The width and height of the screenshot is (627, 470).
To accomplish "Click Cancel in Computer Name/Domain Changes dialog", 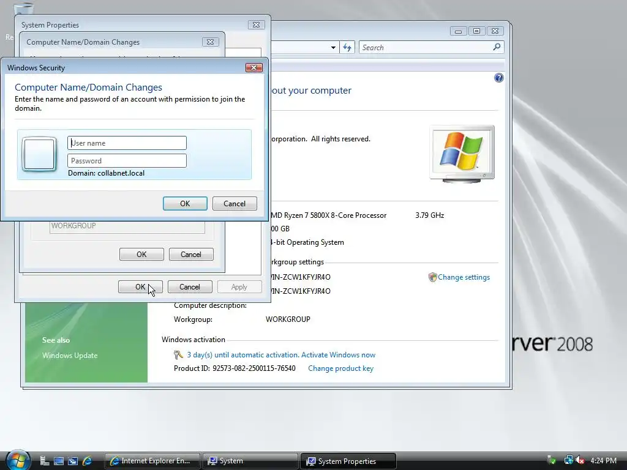I will point(191,254).
